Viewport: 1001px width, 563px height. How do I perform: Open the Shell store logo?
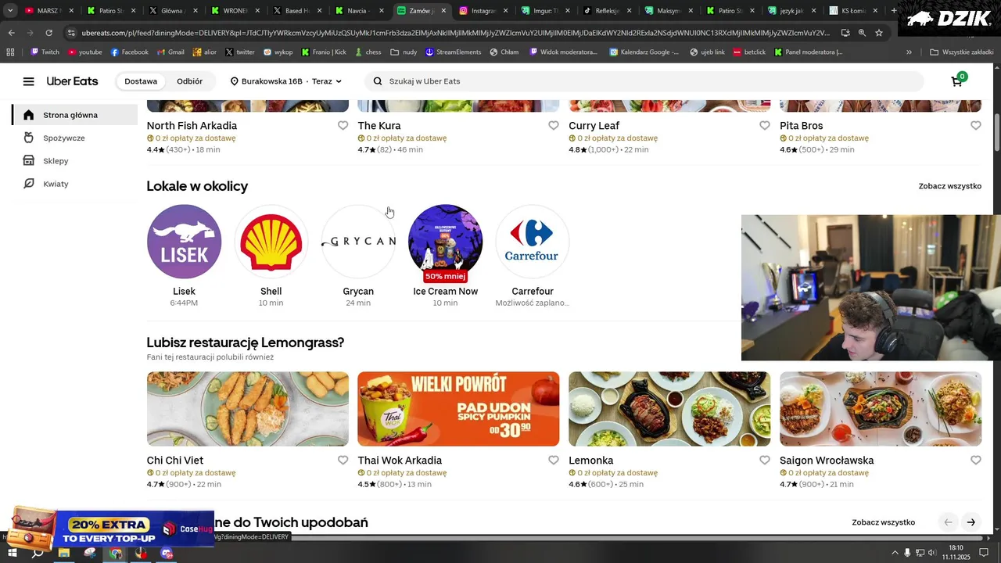point(271,242)
